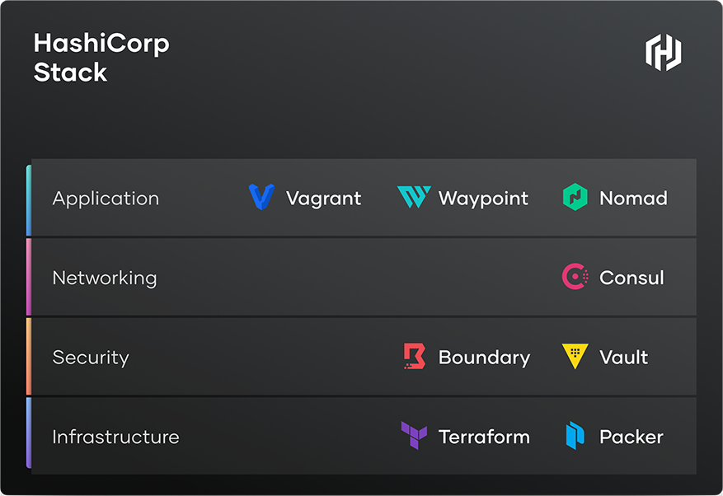
Task: Click the Nomad hexagon icon
Action: click(575, 198)
